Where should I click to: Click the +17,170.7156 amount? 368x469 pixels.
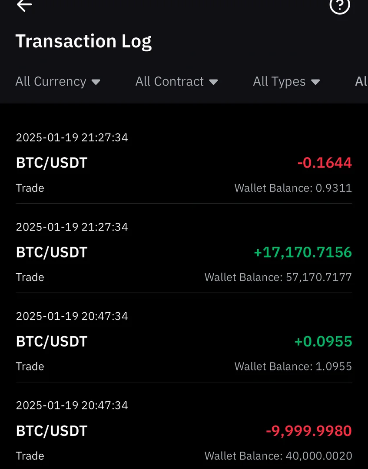303,252
